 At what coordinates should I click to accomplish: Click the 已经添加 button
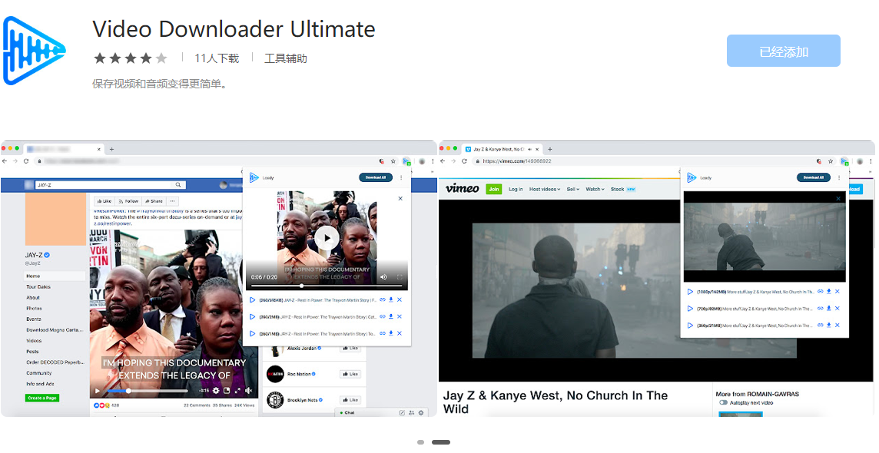click(783, 51)
